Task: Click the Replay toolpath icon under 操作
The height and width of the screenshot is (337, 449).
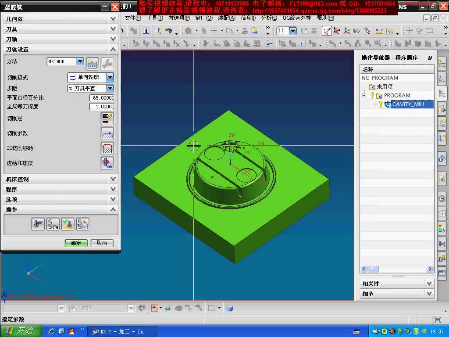Action: (x=53, y=224)
